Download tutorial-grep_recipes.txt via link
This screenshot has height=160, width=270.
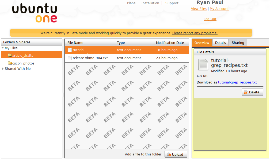tap(237, 82)
